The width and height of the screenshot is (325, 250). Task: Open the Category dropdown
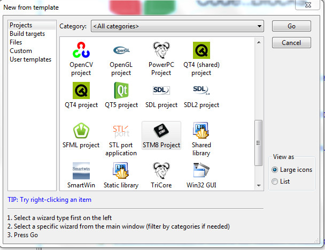(177, 26)
